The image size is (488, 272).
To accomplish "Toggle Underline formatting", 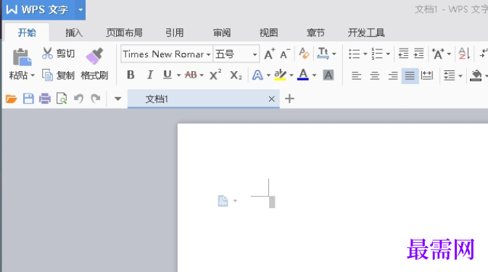I will tap(168, 75).
